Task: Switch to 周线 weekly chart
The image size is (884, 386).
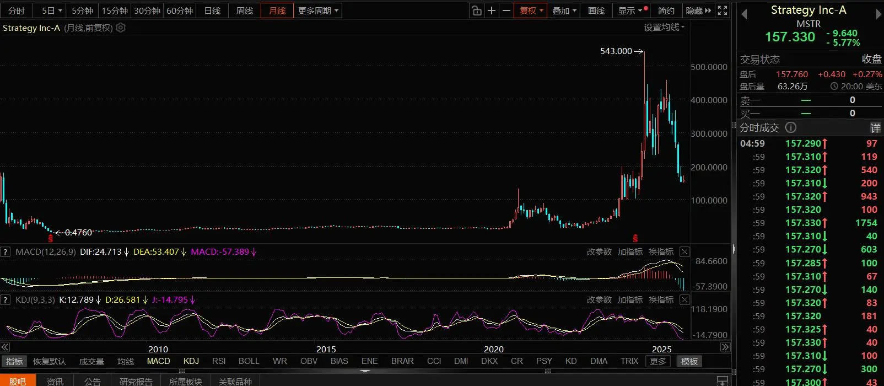Action: click(x=245, y=10)
